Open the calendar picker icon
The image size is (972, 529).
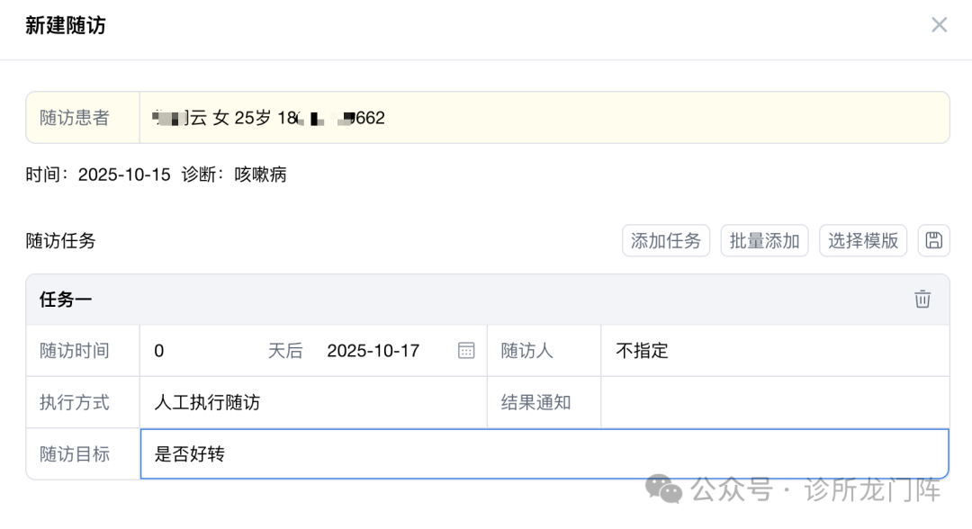[x=466, y=351]
